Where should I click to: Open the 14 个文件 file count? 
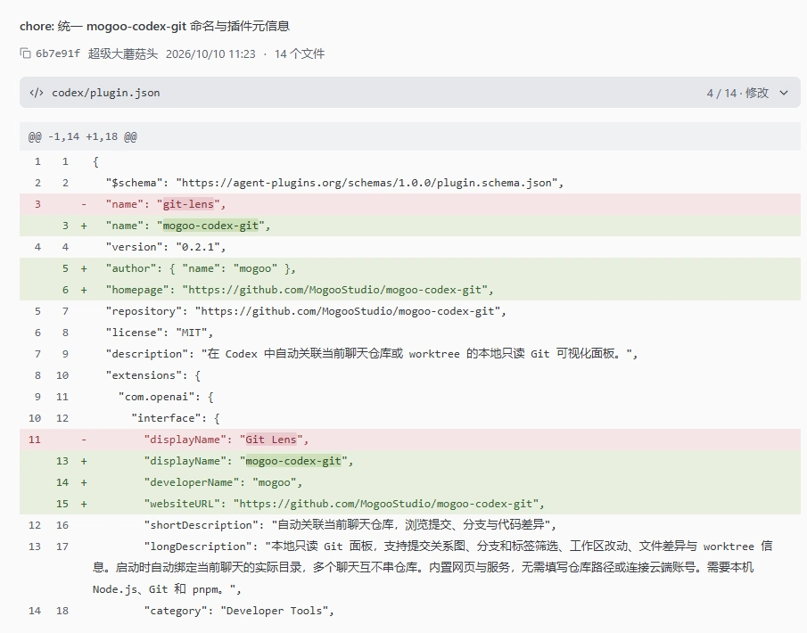[x=300, y=53]
